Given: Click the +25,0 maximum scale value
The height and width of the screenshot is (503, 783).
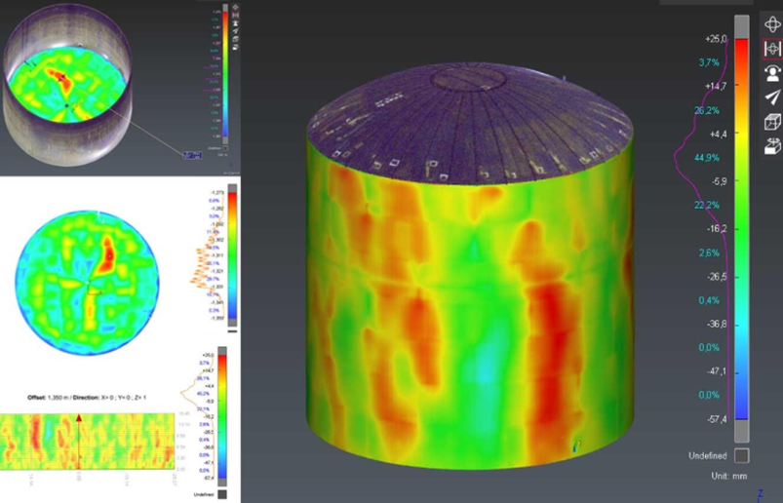Looking at the screenshot, I should 716,38.
